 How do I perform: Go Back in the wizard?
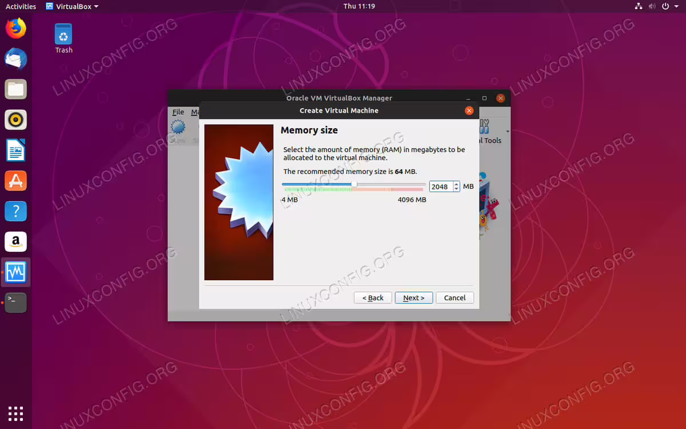(x=373, y=297)
